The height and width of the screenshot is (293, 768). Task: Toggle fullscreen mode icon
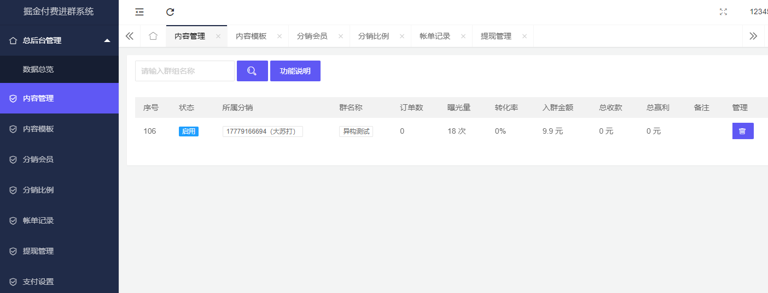click(x=723, y=12)
